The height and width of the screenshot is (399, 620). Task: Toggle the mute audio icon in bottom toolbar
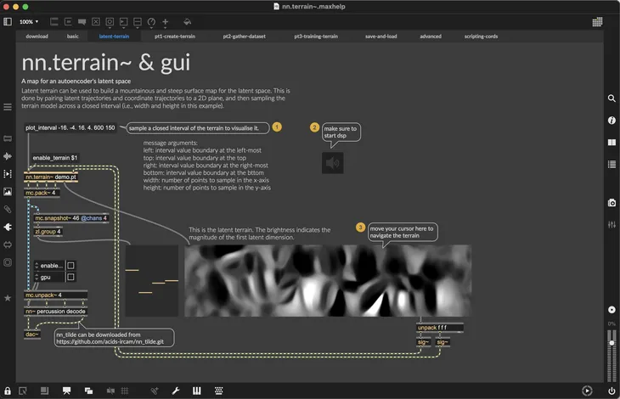pos(110,391)
